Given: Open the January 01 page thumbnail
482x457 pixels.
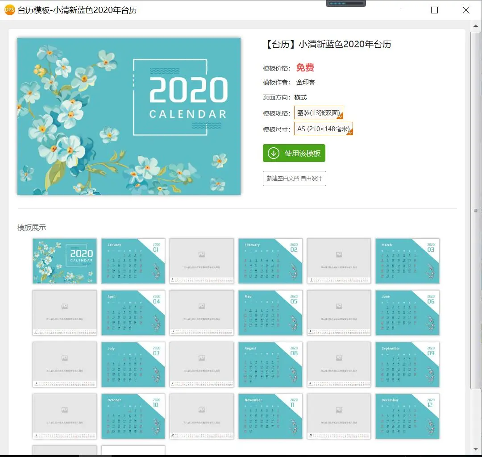Looking at the screenshot, I should point(133,261).
